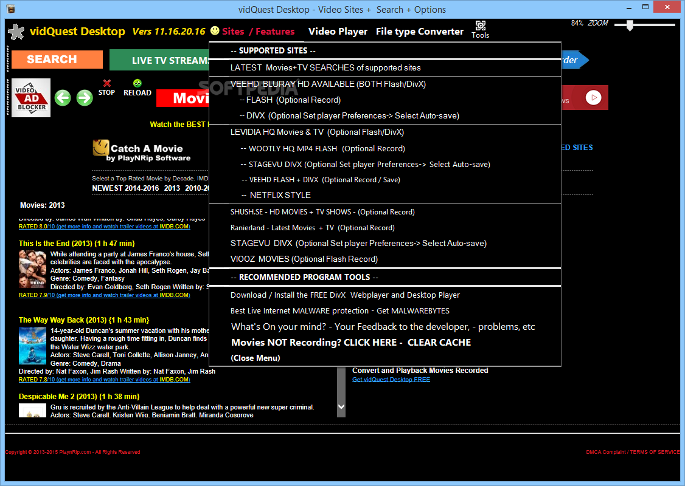Select NEWEST 2014-2016 decade filter

click(125, 188)
